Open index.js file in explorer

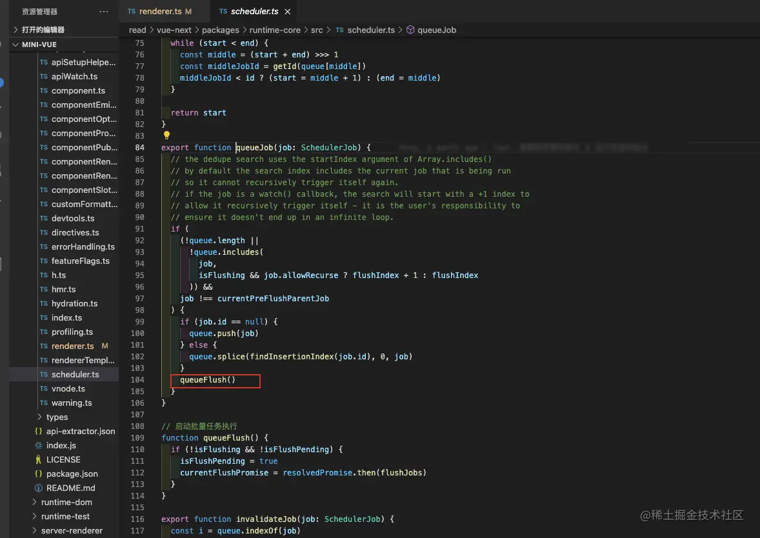(61, 445)
